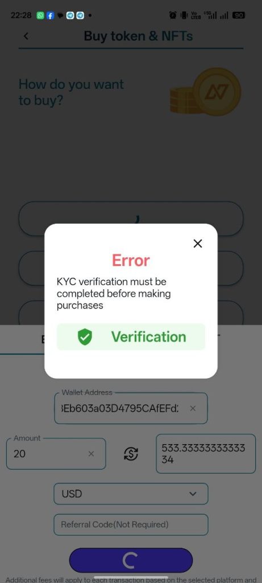Image resolution: width=262 pixels, height=583 pixels.
Task: Open WhatsApp notification in status bar
Action: (x=40, y=15)
